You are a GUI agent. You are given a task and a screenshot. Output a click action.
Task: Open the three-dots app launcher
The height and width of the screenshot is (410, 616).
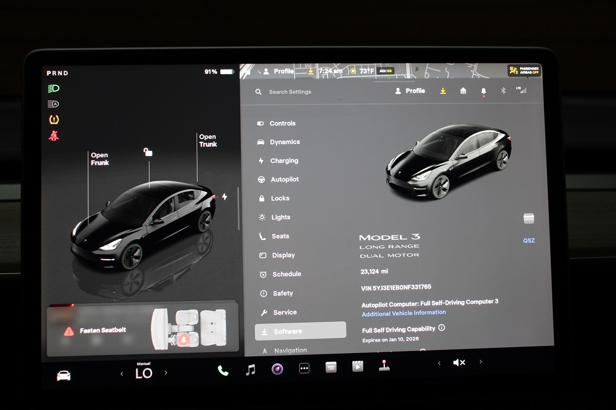pyautogui.click(x=304, y=368)
